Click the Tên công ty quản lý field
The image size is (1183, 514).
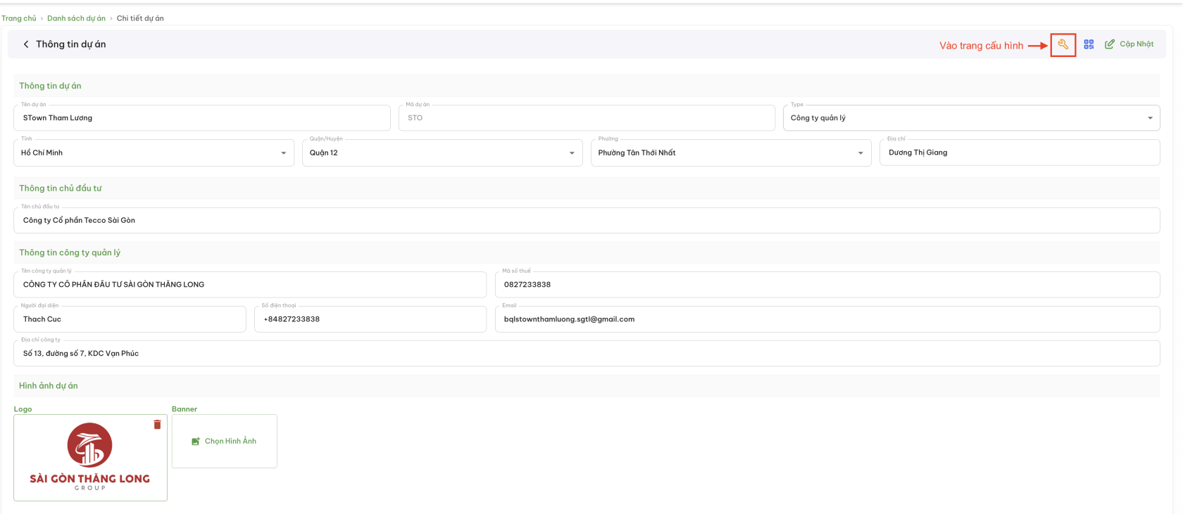tap(250, 285)
